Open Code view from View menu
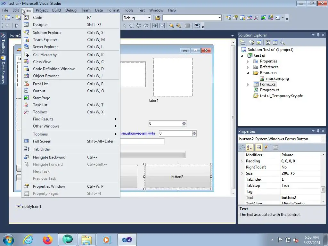This screenshot has width=328, height=246. pos(71,18)
